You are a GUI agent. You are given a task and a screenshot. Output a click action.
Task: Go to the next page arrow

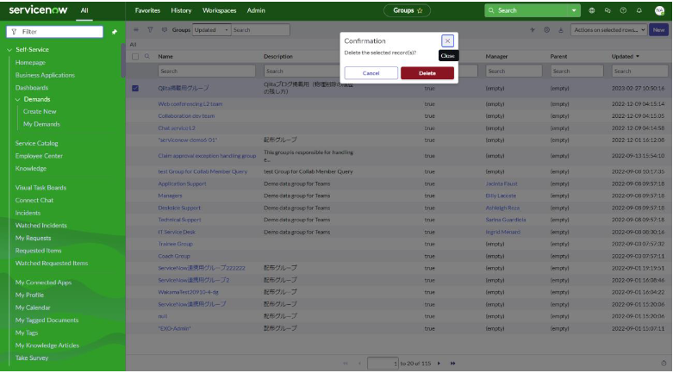click(439, 364)
